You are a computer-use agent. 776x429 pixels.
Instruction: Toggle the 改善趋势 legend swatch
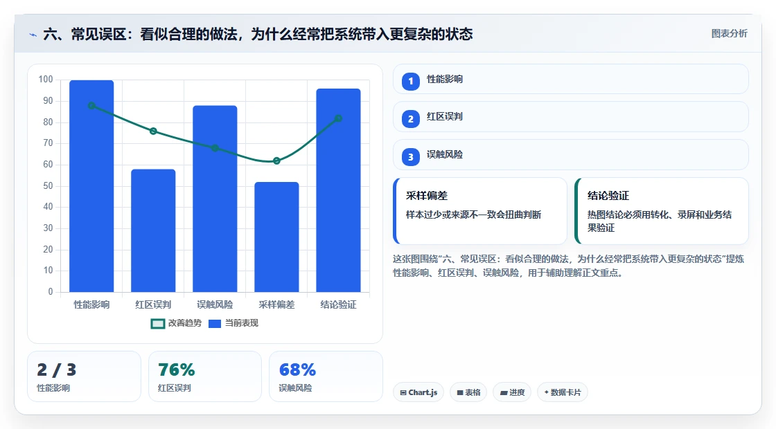pyautogui.click(x=157, y=324)
